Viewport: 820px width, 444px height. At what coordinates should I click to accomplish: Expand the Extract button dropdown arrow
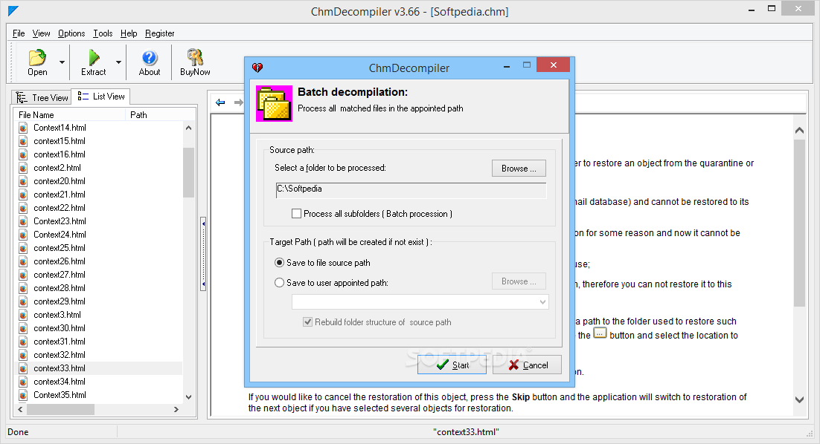coord(119,62)
